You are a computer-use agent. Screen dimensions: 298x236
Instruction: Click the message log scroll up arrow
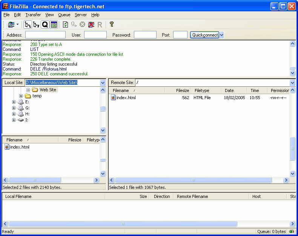pyautogui.click(x=292, y=44)
